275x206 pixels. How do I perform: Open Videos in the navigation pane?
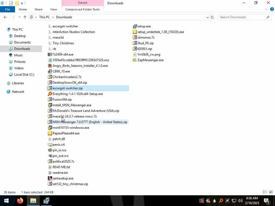pos(19,68)
